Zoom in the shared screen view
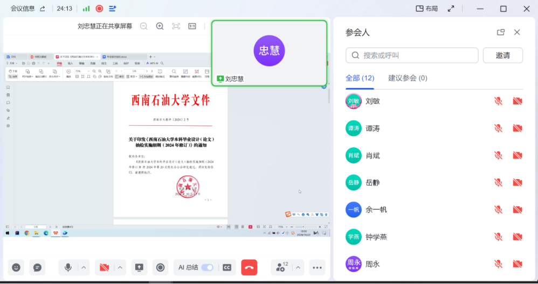Image resolution: width=538 pixels, height=284 pixels. point(160,26)
